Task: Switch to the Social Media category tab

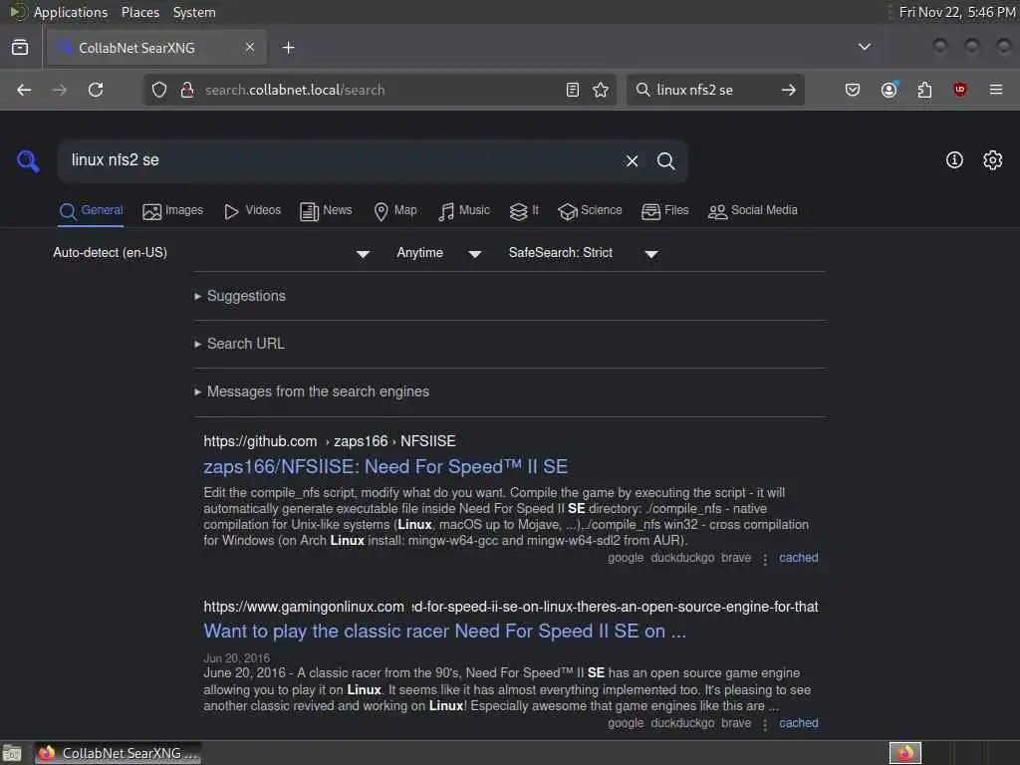Action: [x=753, y=211]
